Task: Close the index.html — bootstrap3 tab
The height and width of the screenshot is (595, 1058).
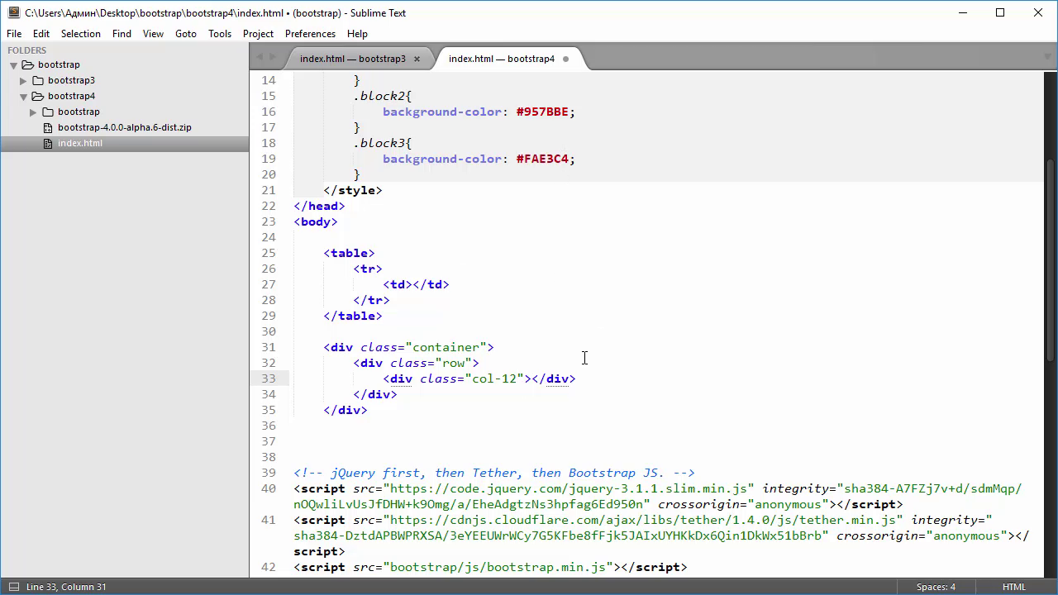Action: [x=417, y=59]
